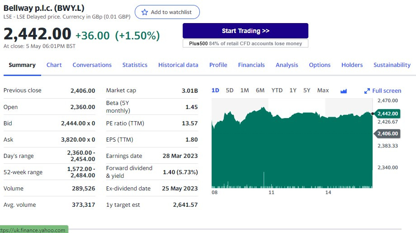Click the EPS (TTM) value 1.80
Image resolution: width=416 pixels, height=233 pixels.
(192, 140)
